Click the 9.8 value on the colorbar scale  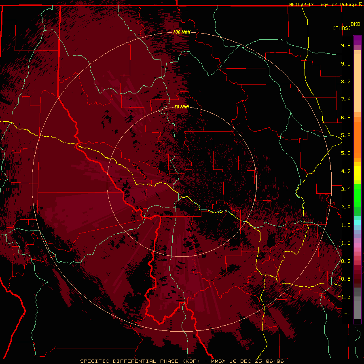click(346, 45)
